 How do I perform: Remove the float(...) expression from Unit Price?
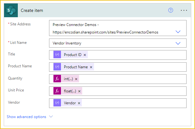pos(79,91)
